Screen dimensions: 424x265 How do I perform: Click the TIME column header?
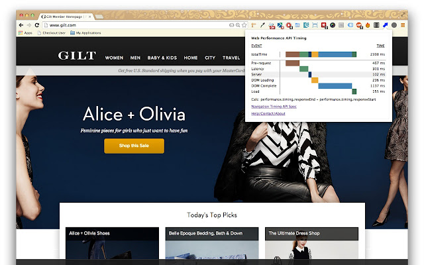click(x=380, y=46)
